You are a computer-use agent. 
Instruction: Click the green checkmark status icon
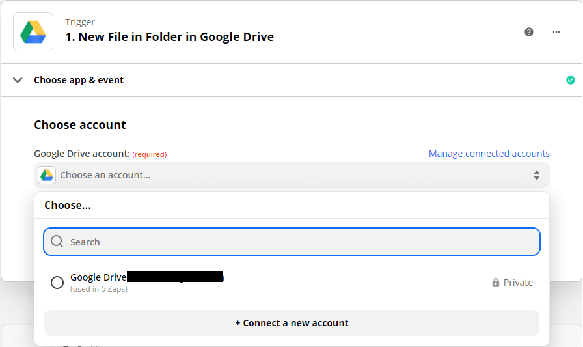[x=571, y=80]
